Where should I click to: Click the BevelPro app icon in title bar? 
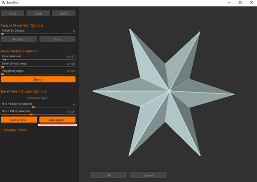4,3
